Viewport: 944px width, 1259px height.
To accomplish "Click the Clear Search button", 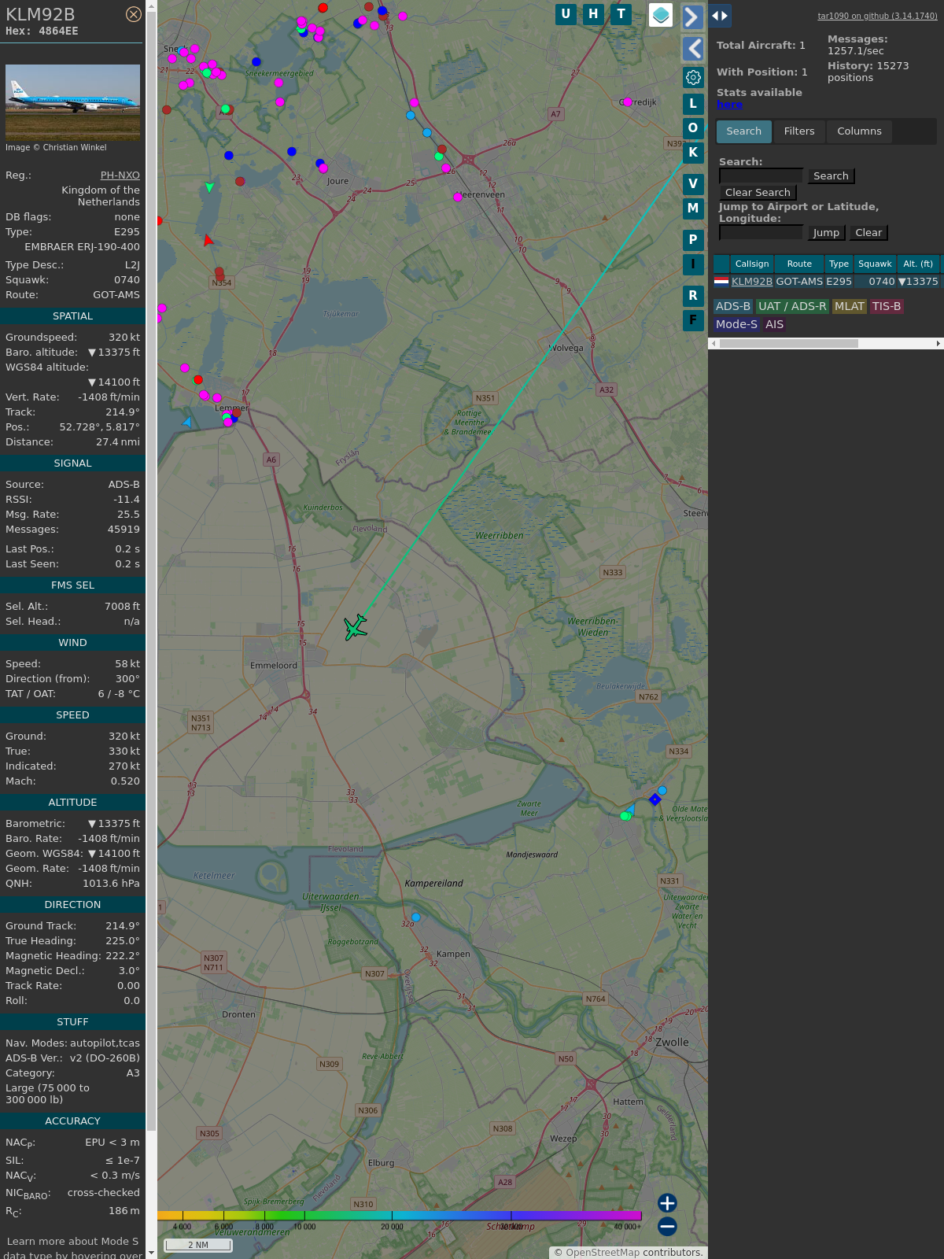I will pyautogui.click(x=758, y=193).
